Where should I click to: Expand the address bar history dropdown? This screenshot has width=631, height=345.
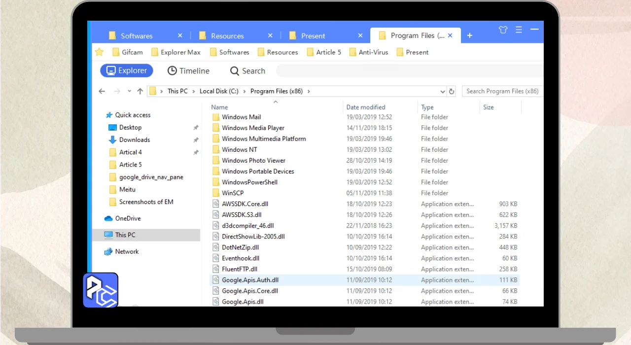coord(442,91)
